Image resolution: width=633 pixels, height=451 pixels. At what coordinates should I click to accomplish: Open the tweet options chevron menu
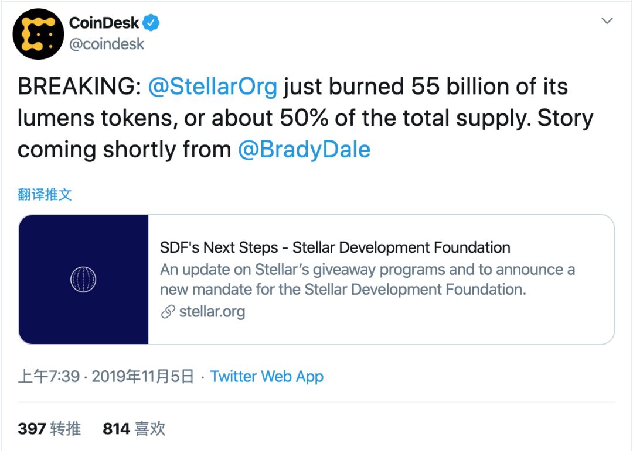607,22
